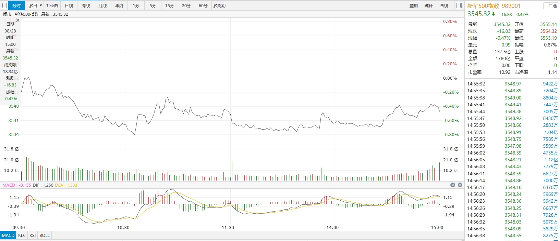Screen dimensions: 560x241
Task: Open the 多周期 multi-period view
Action: pyautogui.click(x=219, y=5)
